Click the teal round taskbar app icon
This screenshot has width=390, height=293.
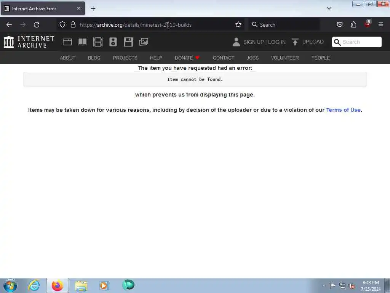point(129,285)
